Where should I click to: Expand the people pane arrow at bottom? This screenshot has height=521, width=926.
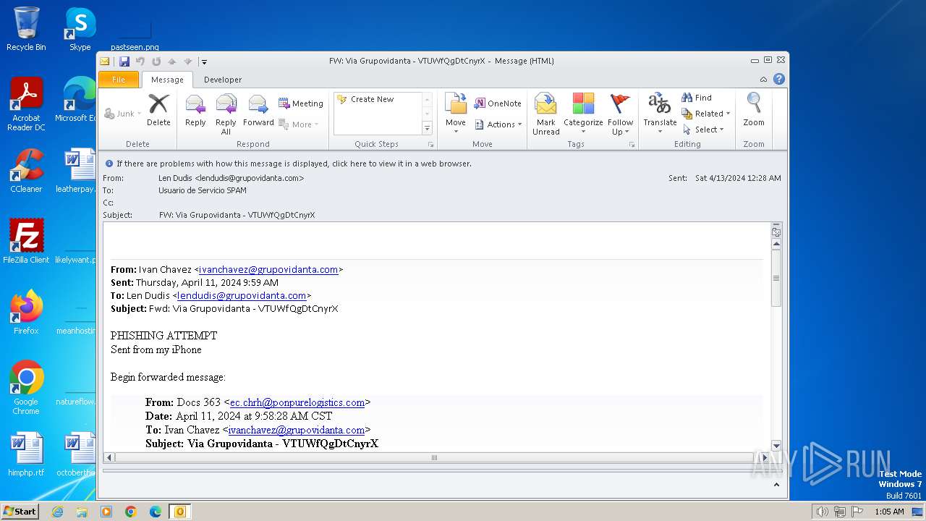click(776, 486)
